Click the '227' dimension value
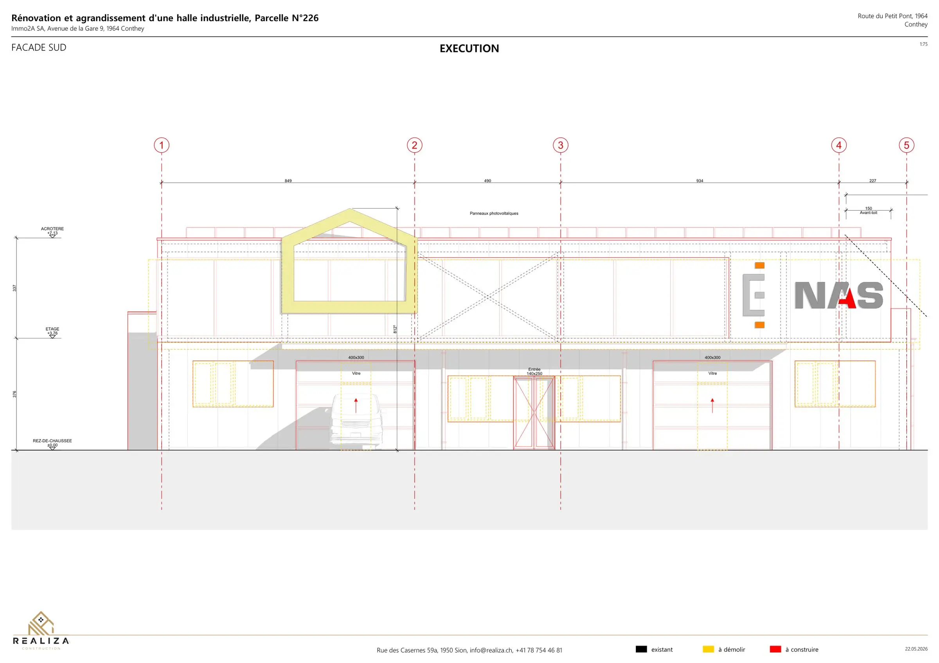The image size is (939, 663). (x=873, y=180)
